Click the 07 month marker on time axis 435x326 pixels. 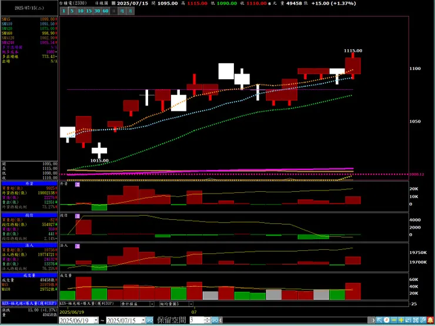(194, 312)
